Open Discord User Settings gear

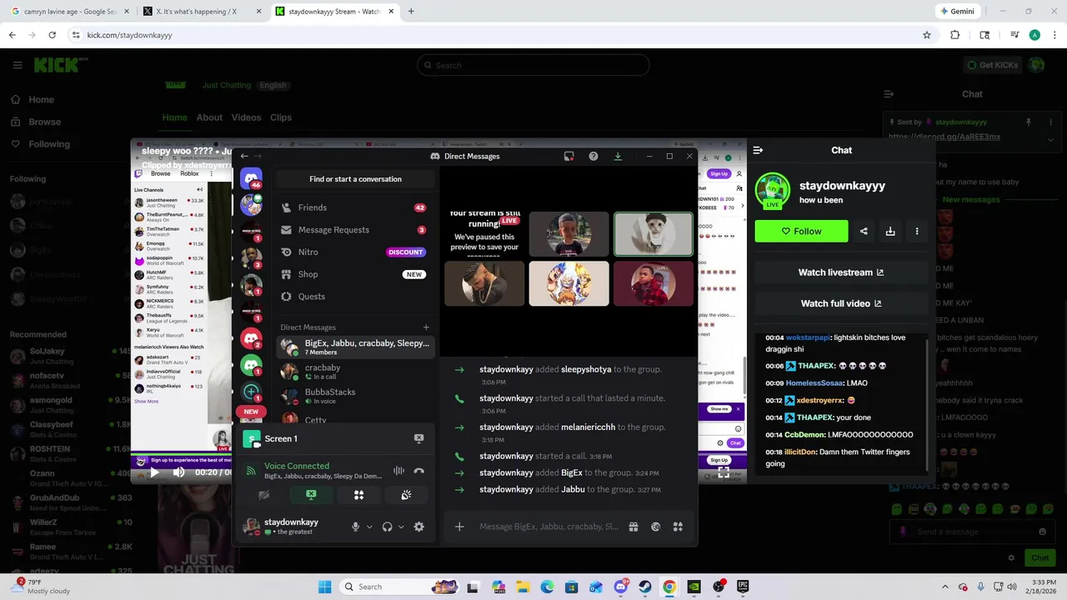point(418,527)
